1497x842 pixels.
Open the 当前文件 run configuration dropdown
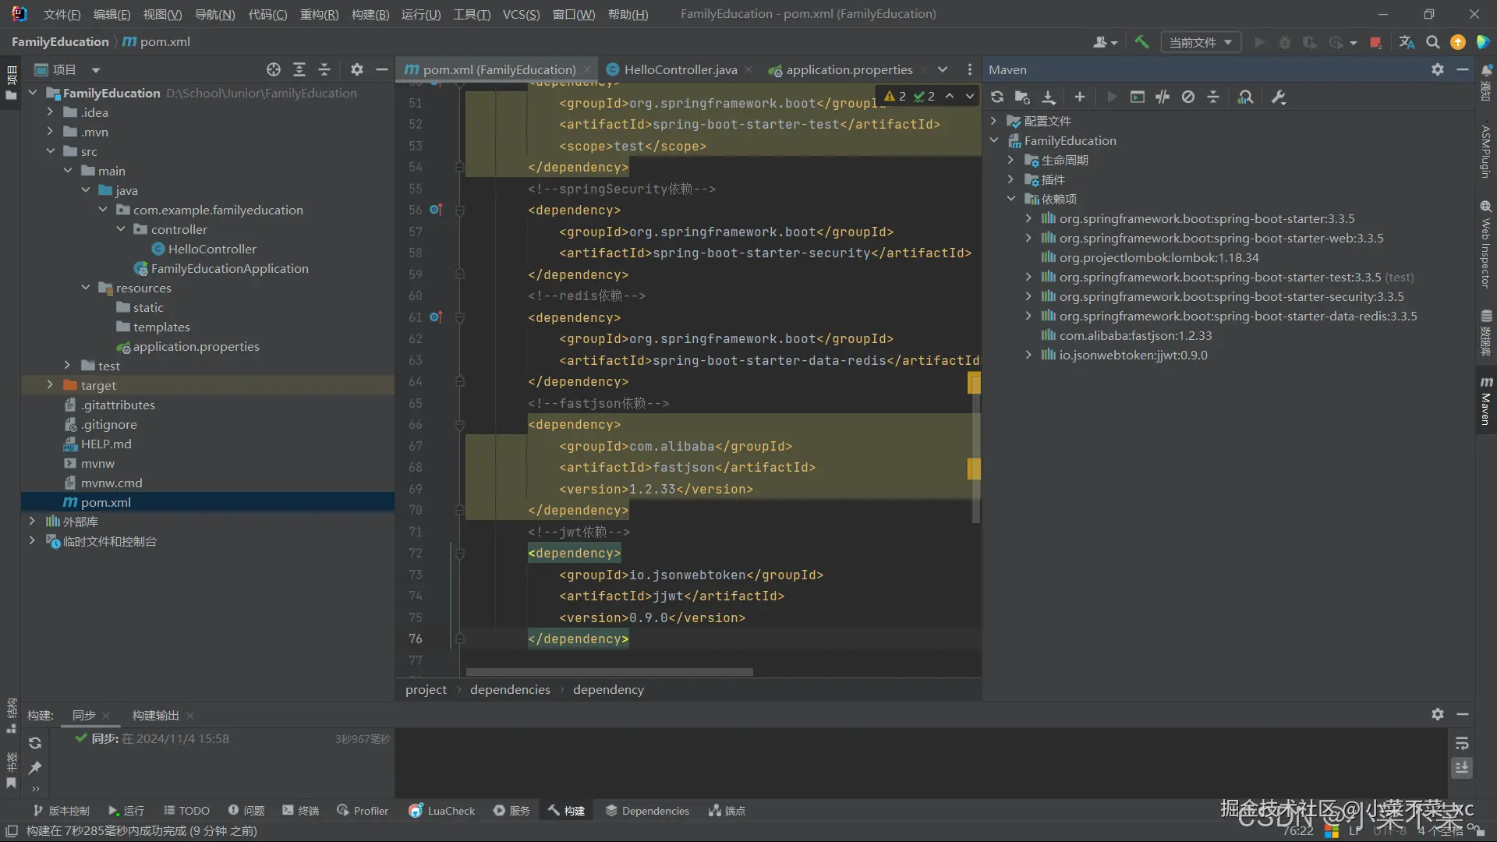click(x=1201, y=42)
